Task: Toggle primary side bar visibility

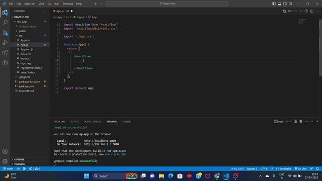Action: 274,4
